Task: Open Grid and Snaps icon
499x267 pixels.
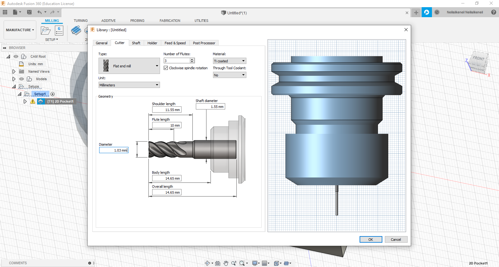Action: [x=264, y=263]
